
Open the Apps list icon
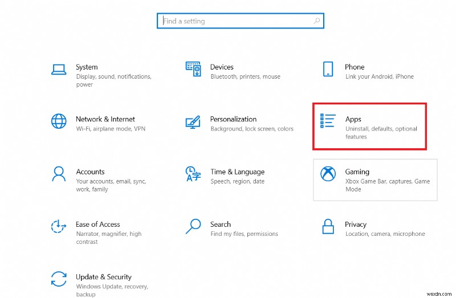click(328, 121)
